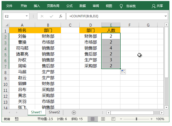
Task: Click cell containing 司马懿
Action: click(22, 48)
